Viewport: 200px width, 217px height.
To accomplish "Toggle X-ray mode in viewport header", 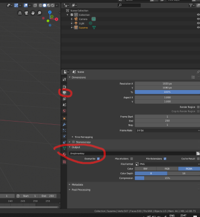I will point(35,5).
